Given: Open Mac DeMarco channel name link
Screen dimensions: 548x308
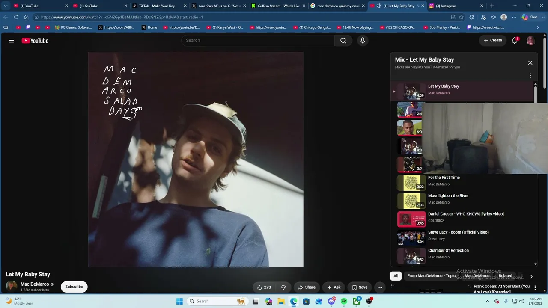Looking at the screenshot, I should pyautogui.click(x=35, y=284).
